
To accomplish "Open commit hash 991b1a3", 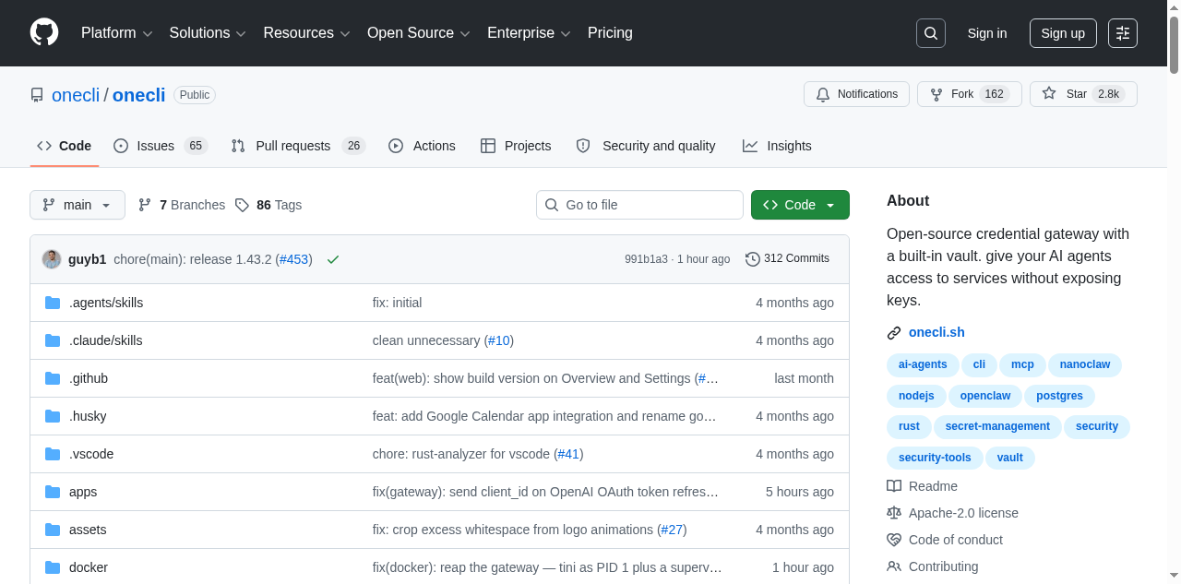I will [x=646, y=259].
